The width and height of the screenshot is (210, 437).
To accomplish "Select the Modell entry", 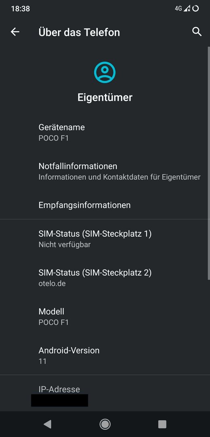I will point(105,316).
